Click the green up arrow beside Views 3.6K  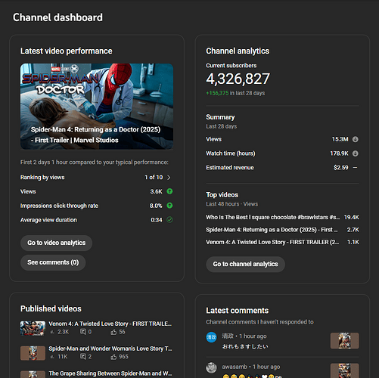tap(169, 191)
